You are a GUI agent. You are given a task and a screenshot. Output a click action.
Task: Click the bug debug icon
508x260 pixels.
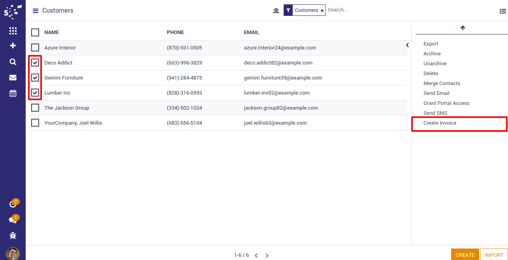point(13,236)
